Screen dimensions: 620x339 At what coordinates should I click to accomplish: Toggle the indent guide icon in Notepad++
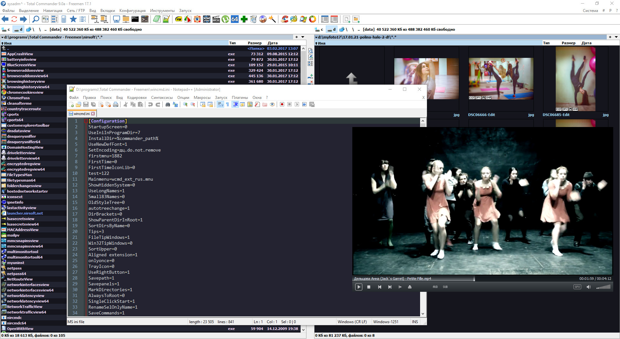[x=235, y=104]
